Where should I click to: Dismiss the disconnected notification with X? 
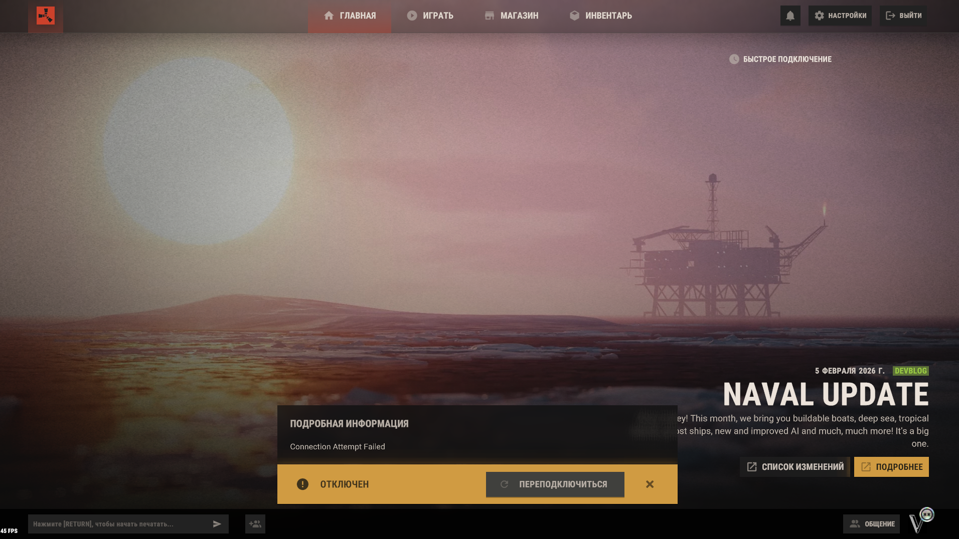[650, 484]
